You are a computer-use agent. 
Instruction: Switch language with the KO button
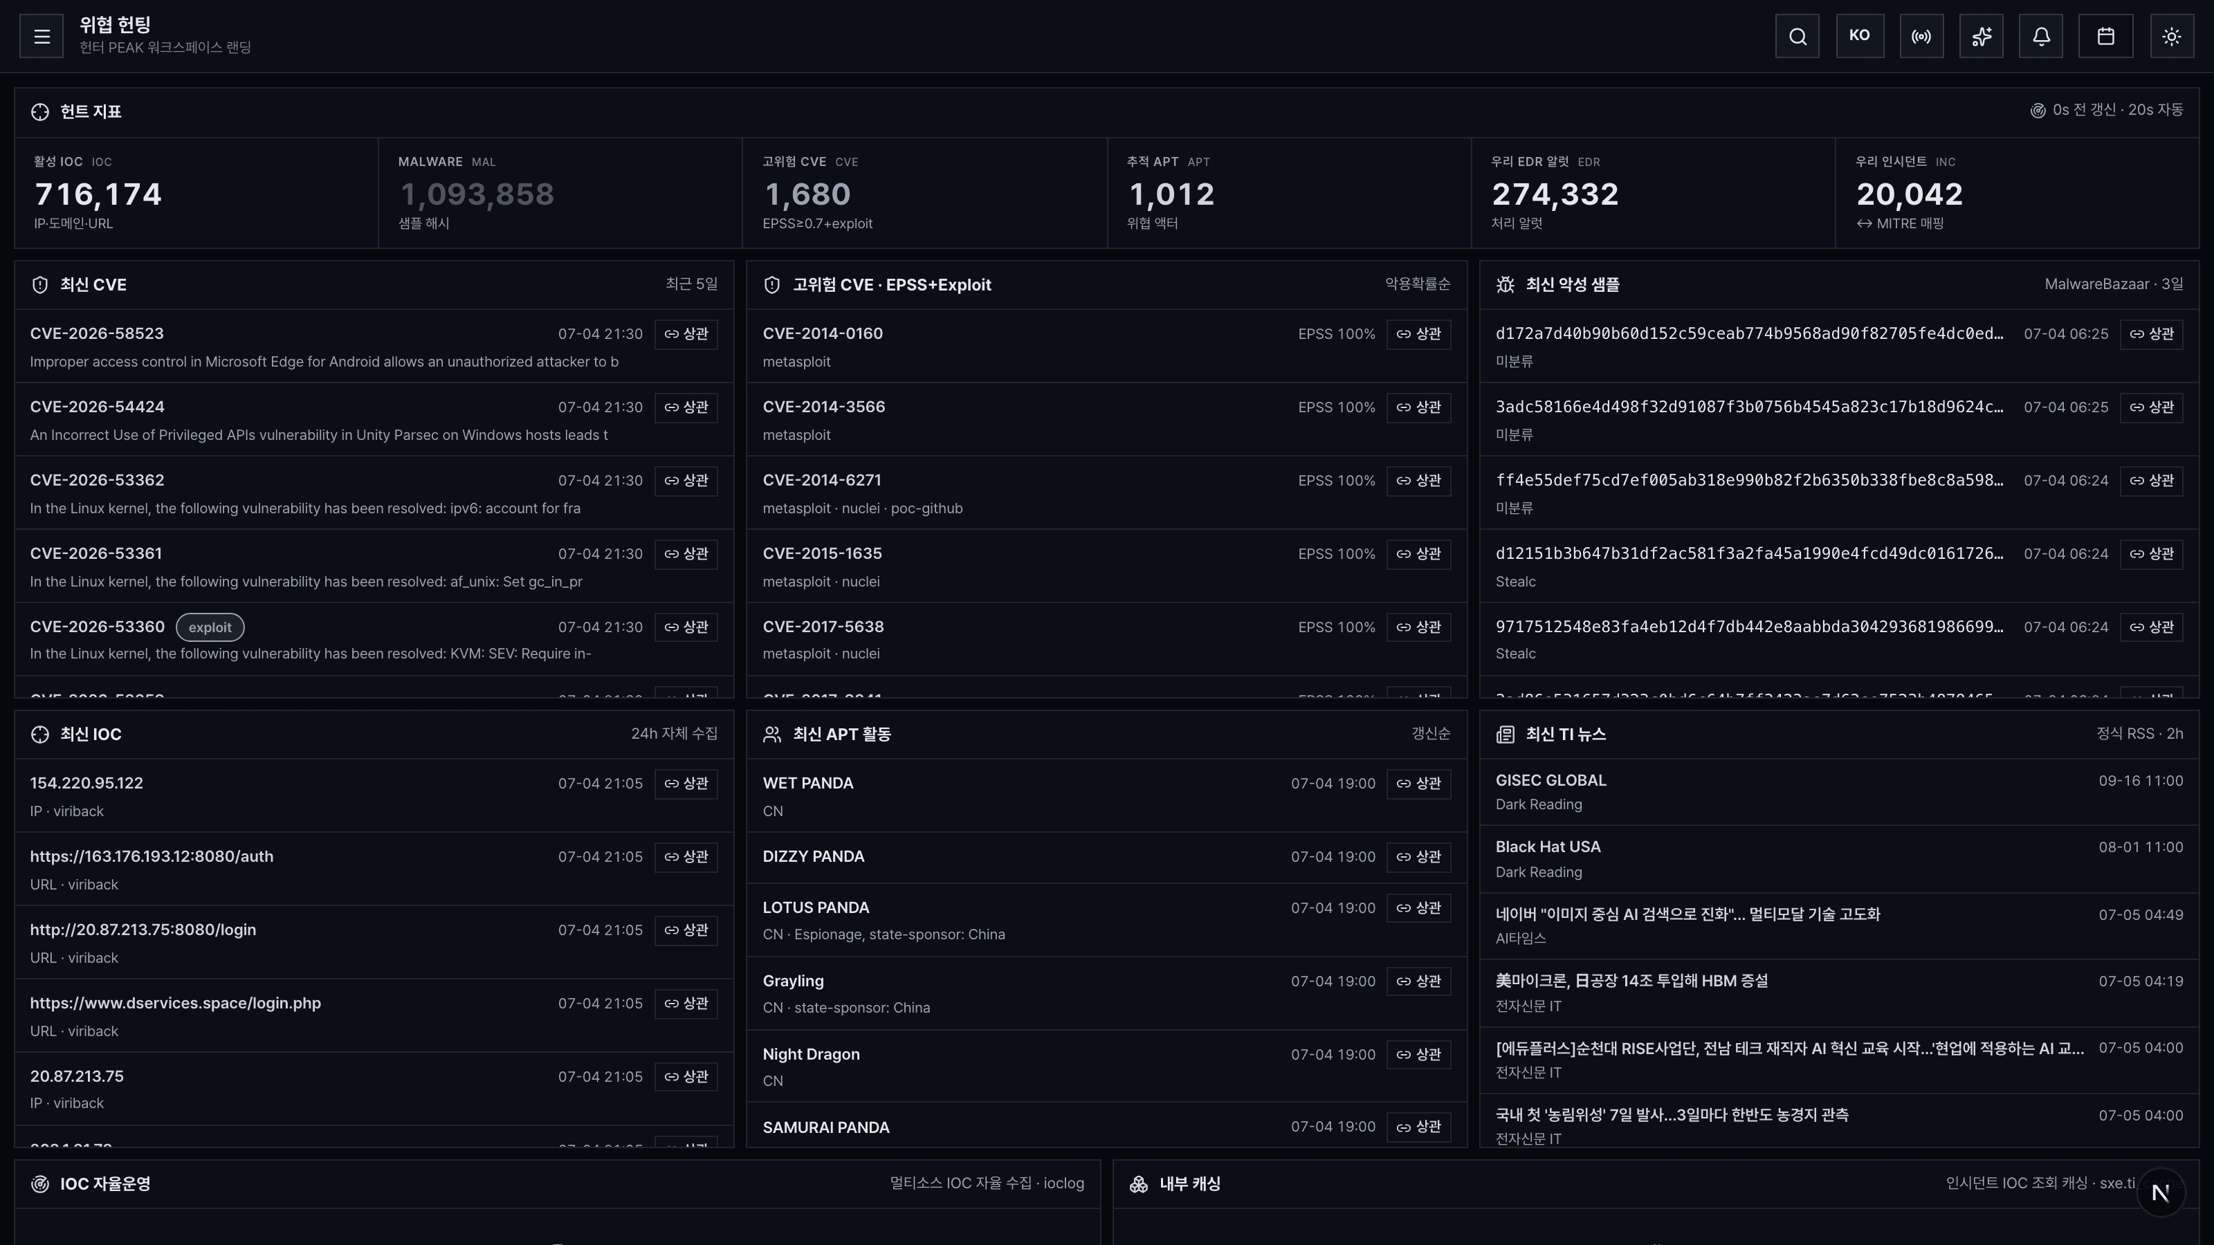point(1860,36)
